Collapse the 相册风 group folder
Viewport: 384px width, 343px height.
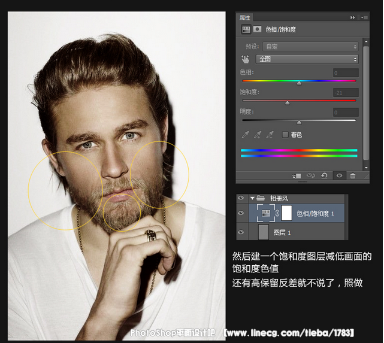(252, 198)
